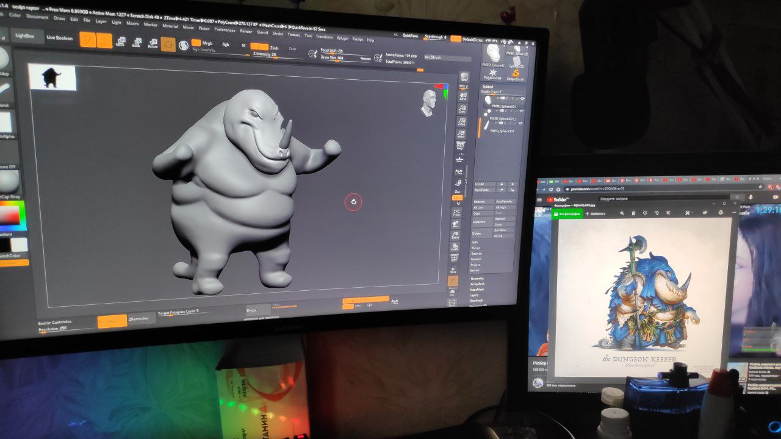
Task: Toggle the orange Gizmo 3D circle icon
Action: tap(168, 45)
